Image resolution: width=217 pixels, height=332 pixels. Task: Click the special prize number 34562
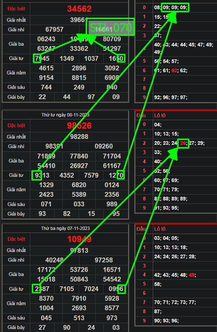click(x=79, y=9)
